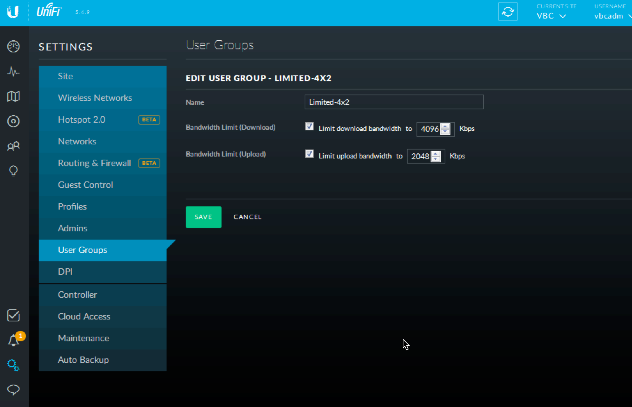Open the Alerts bell icon
Screen dimensions: 632x407
click(13, 340)
